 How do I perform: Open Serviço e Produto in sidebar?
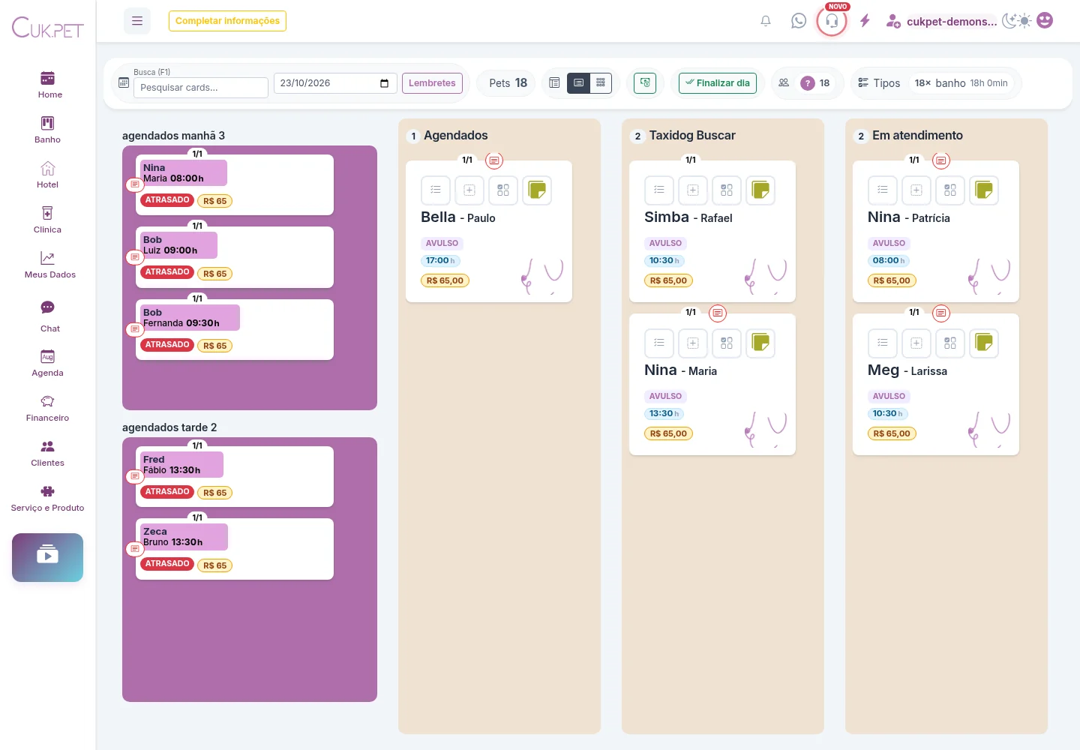[x=47, y=498]
